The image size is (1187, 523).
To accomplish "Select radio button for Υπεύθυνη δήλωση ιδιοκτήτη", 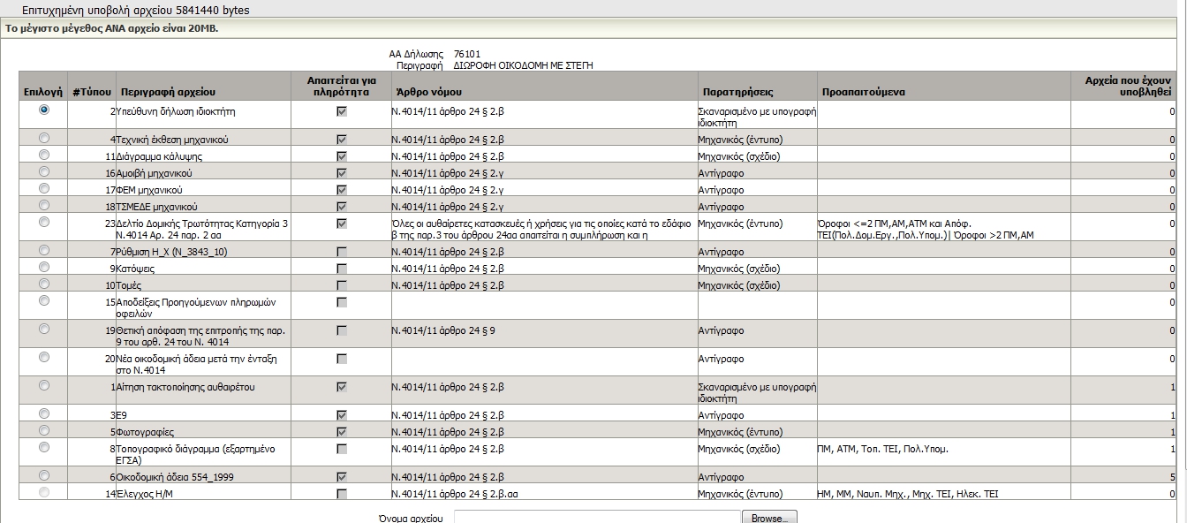I will (44, 110).
